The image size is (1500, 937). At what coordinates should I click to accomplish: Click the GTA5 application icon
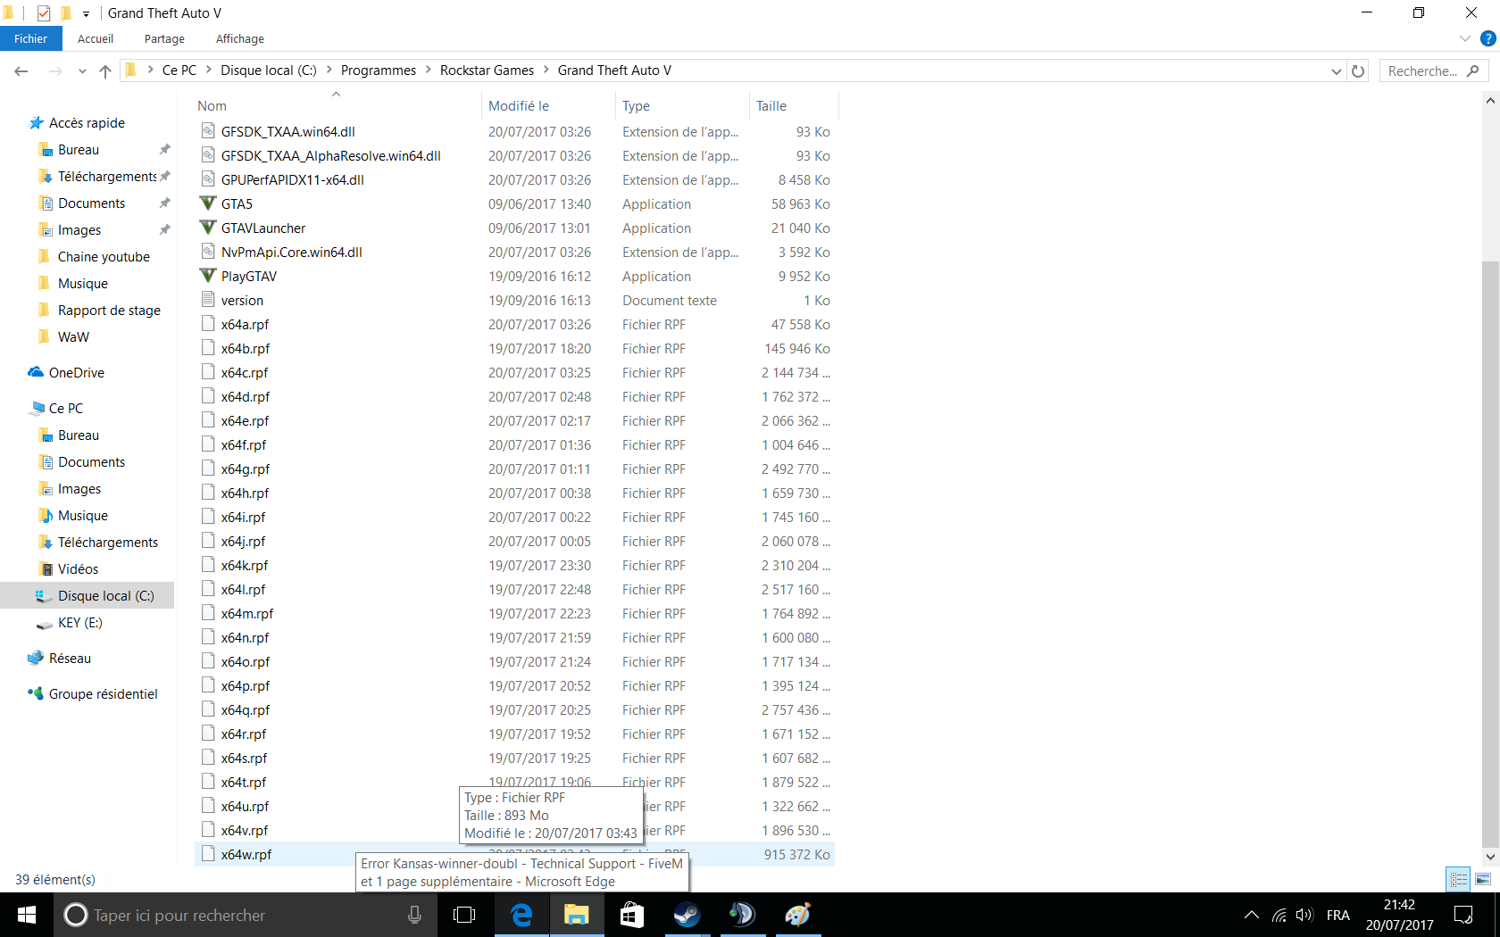tap(208, 203)
